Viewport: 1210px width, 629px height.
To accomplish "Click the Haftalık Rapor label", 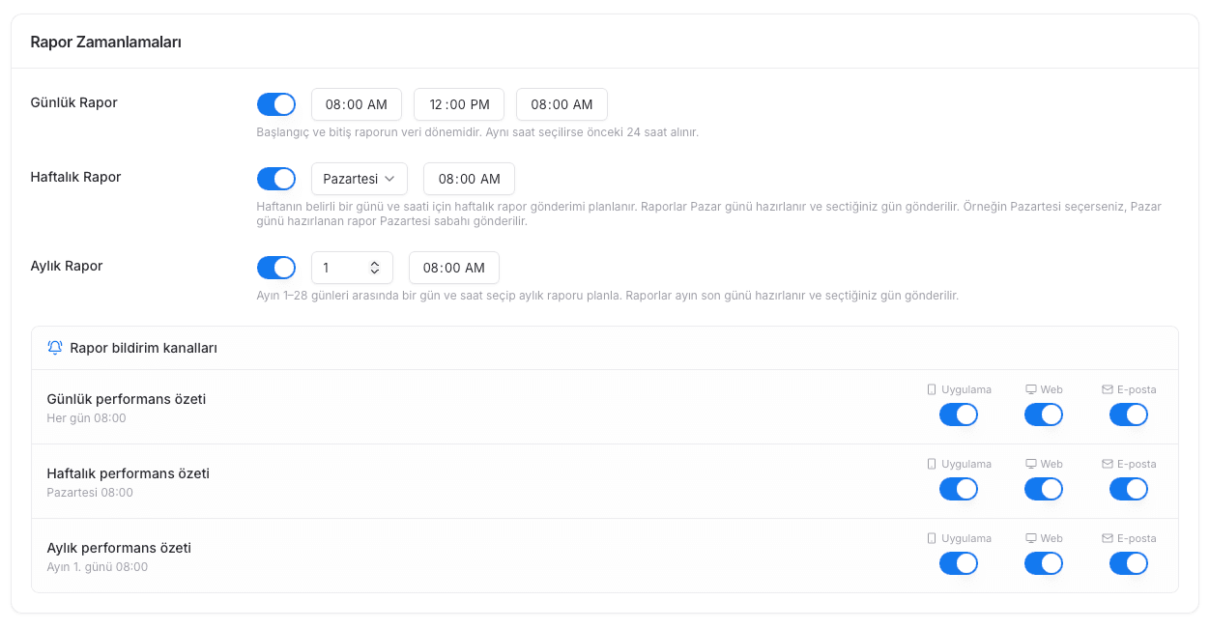I will pos(76,177).
